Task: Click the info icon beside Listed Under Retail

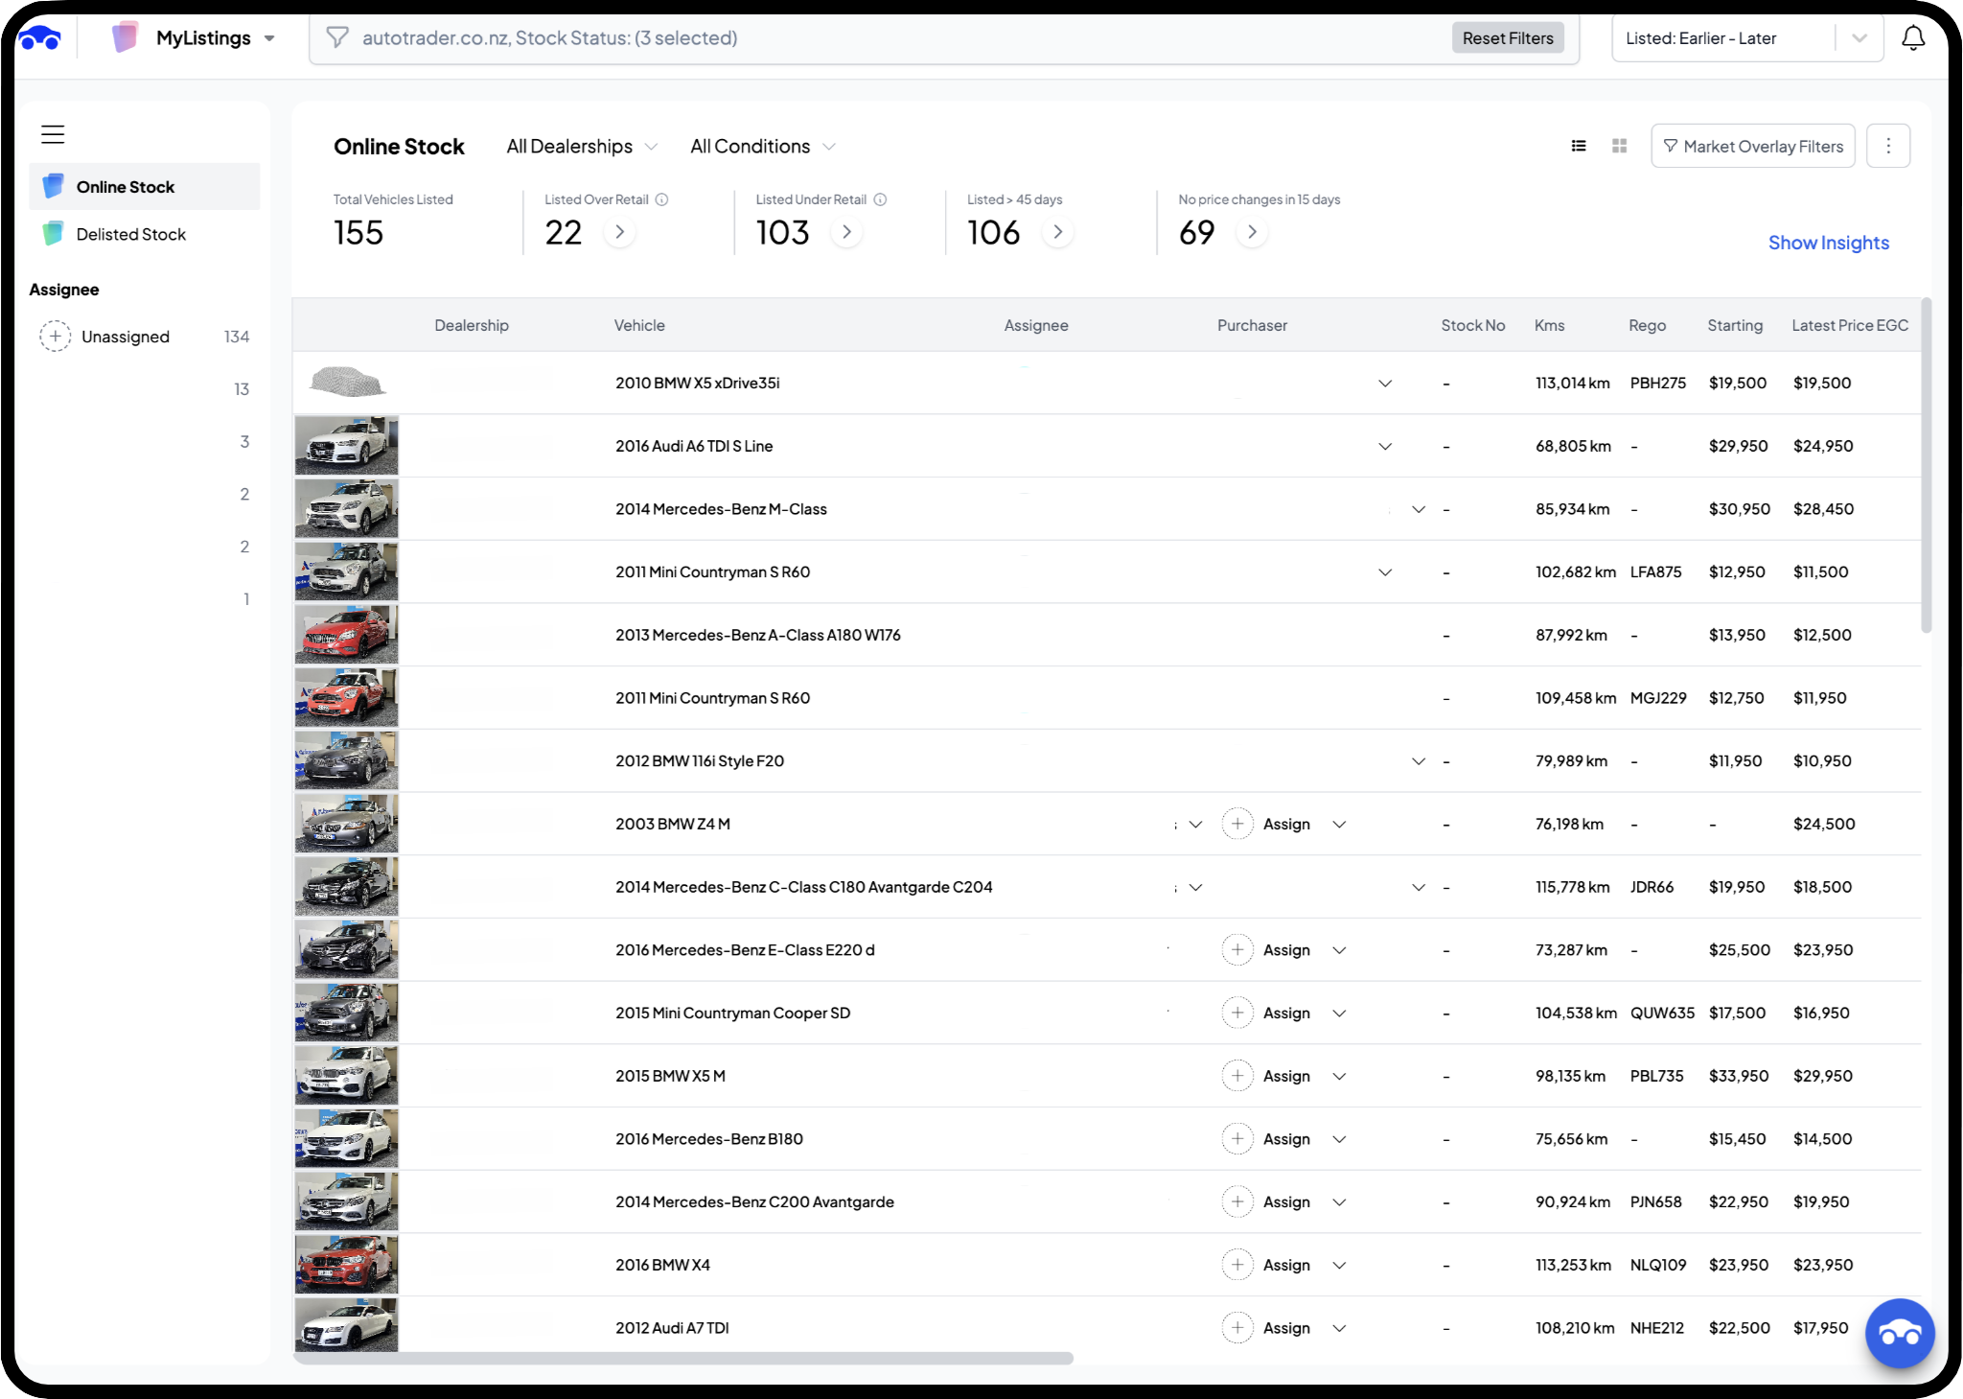Action: pyautogui.click(x=880, y=199)
